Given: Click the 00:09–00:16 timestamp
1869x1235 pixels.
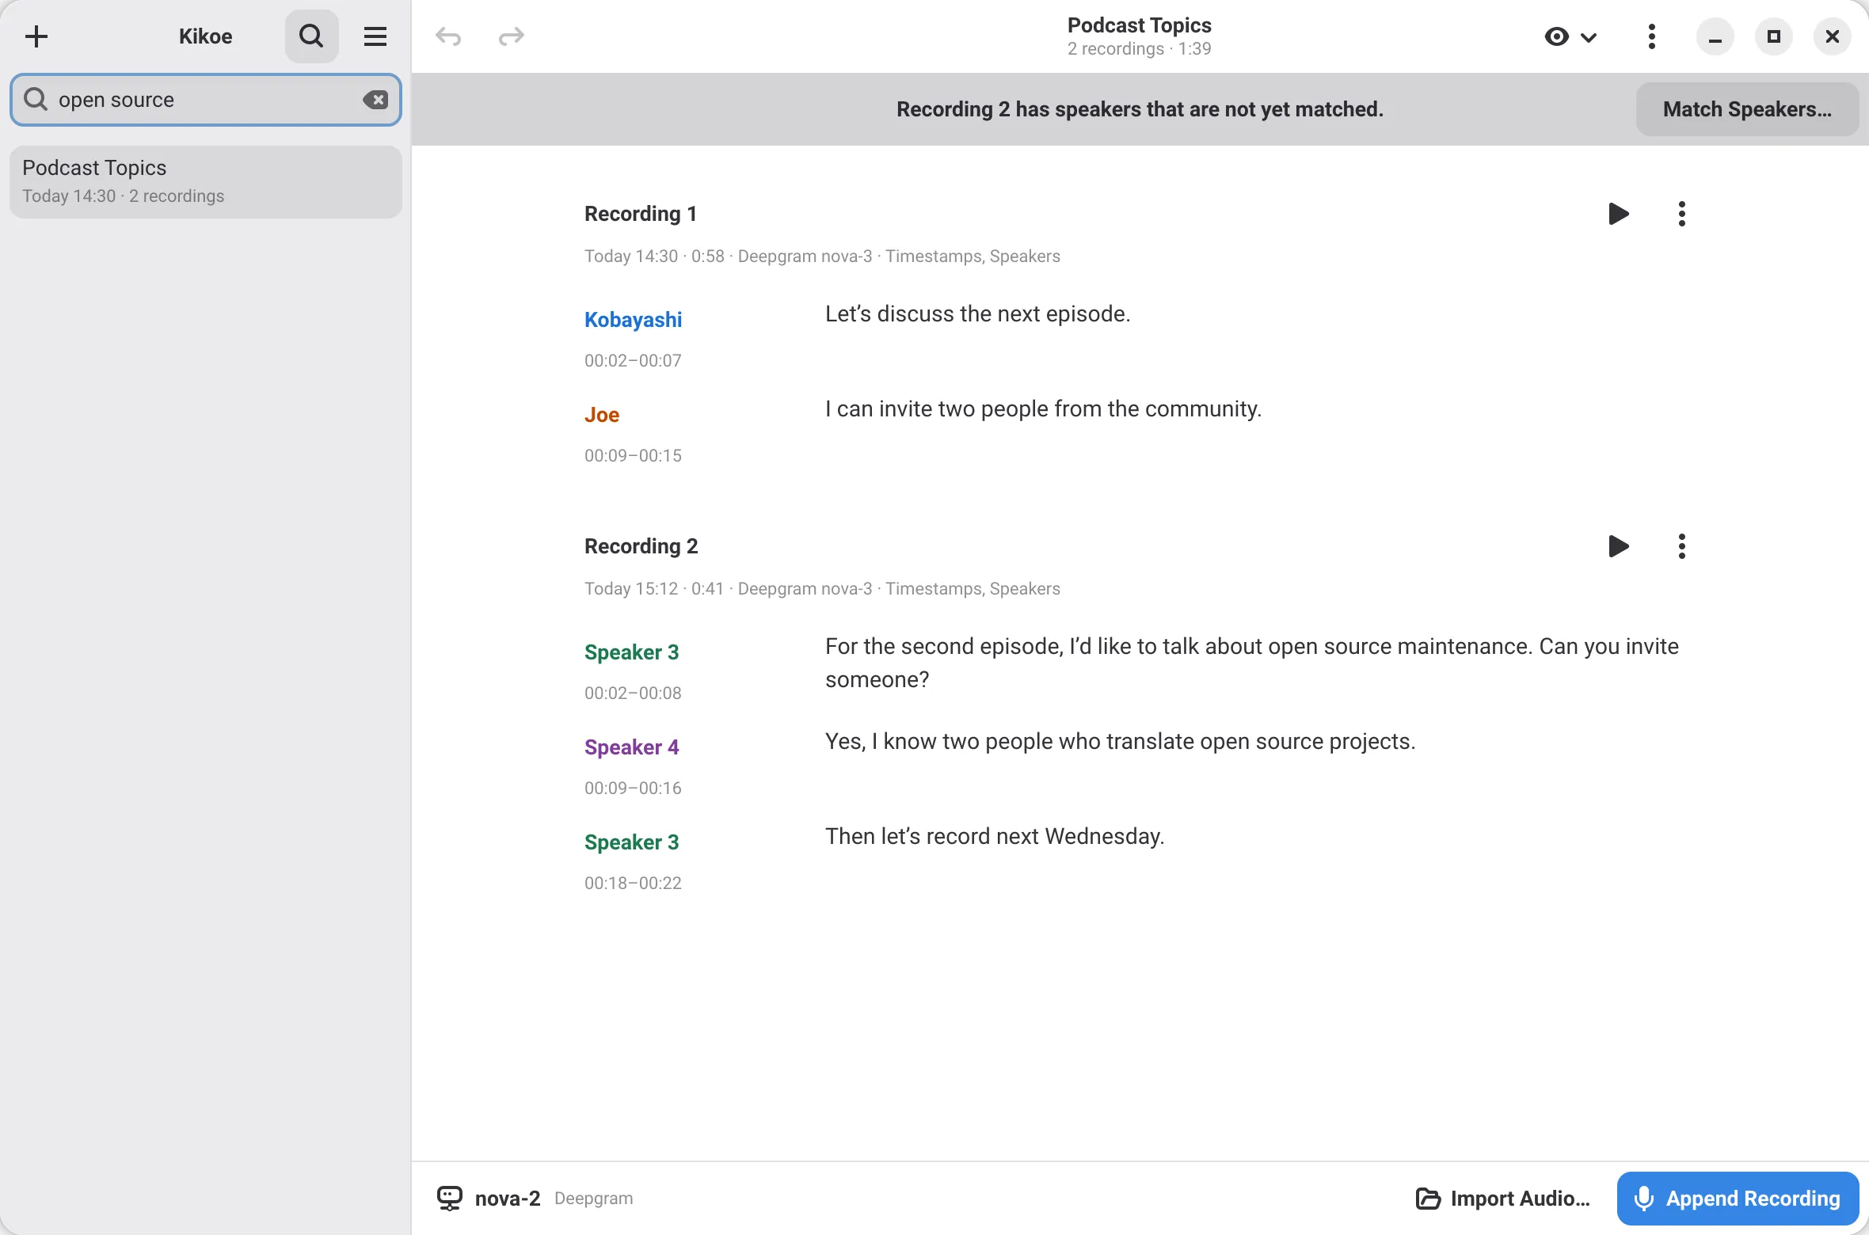Looking at the screenshot, I should (633, 788).
